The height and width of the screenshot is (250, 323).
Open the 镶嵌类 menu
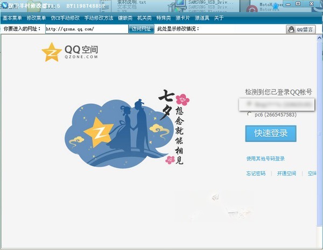pyautogui.click(x=125, y=18)
